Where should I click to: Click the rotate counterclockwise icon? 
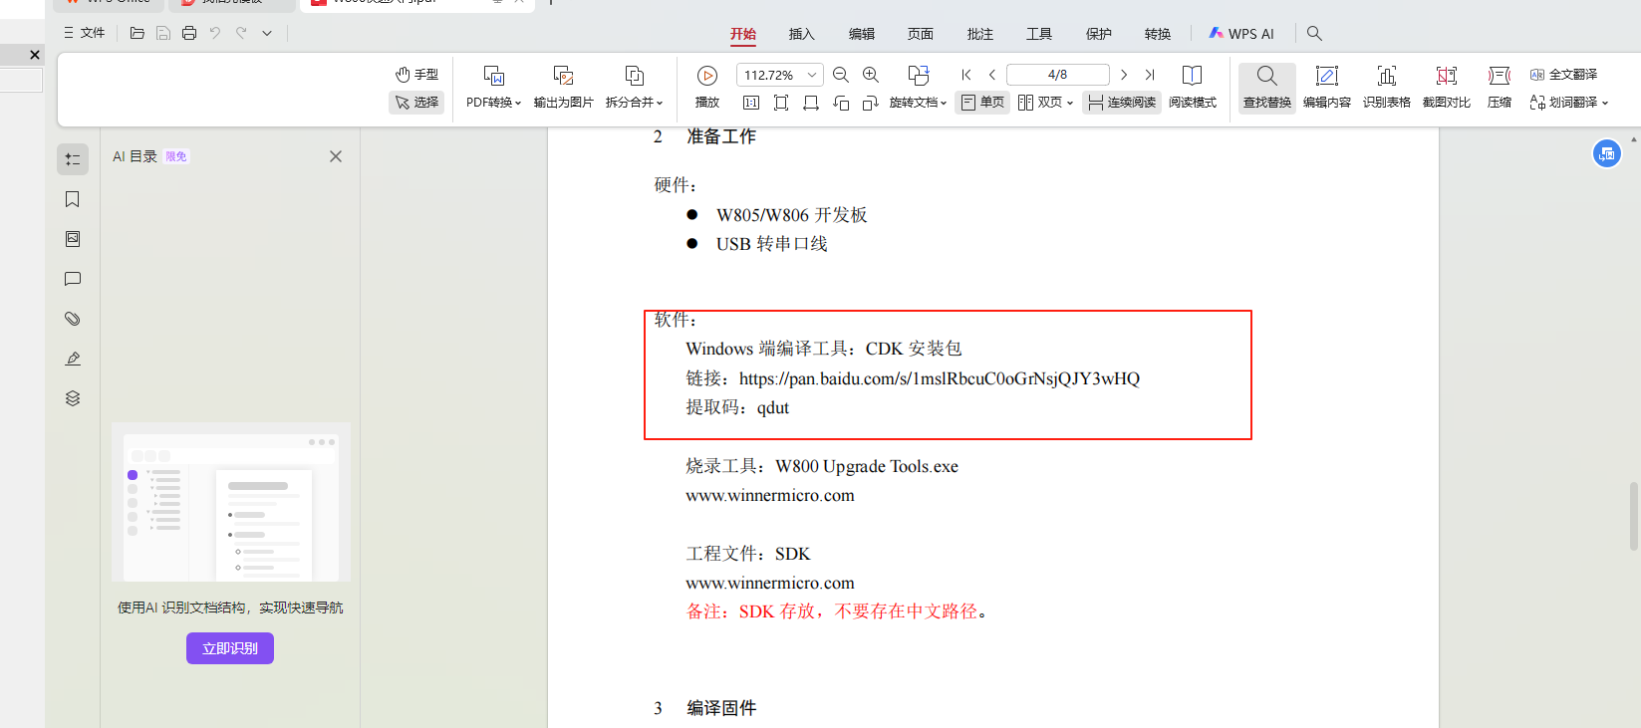(841, 103)
